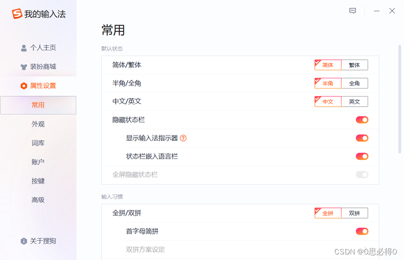
Task: Switch to the 按键 settings tab
Action: click(38, 181)
